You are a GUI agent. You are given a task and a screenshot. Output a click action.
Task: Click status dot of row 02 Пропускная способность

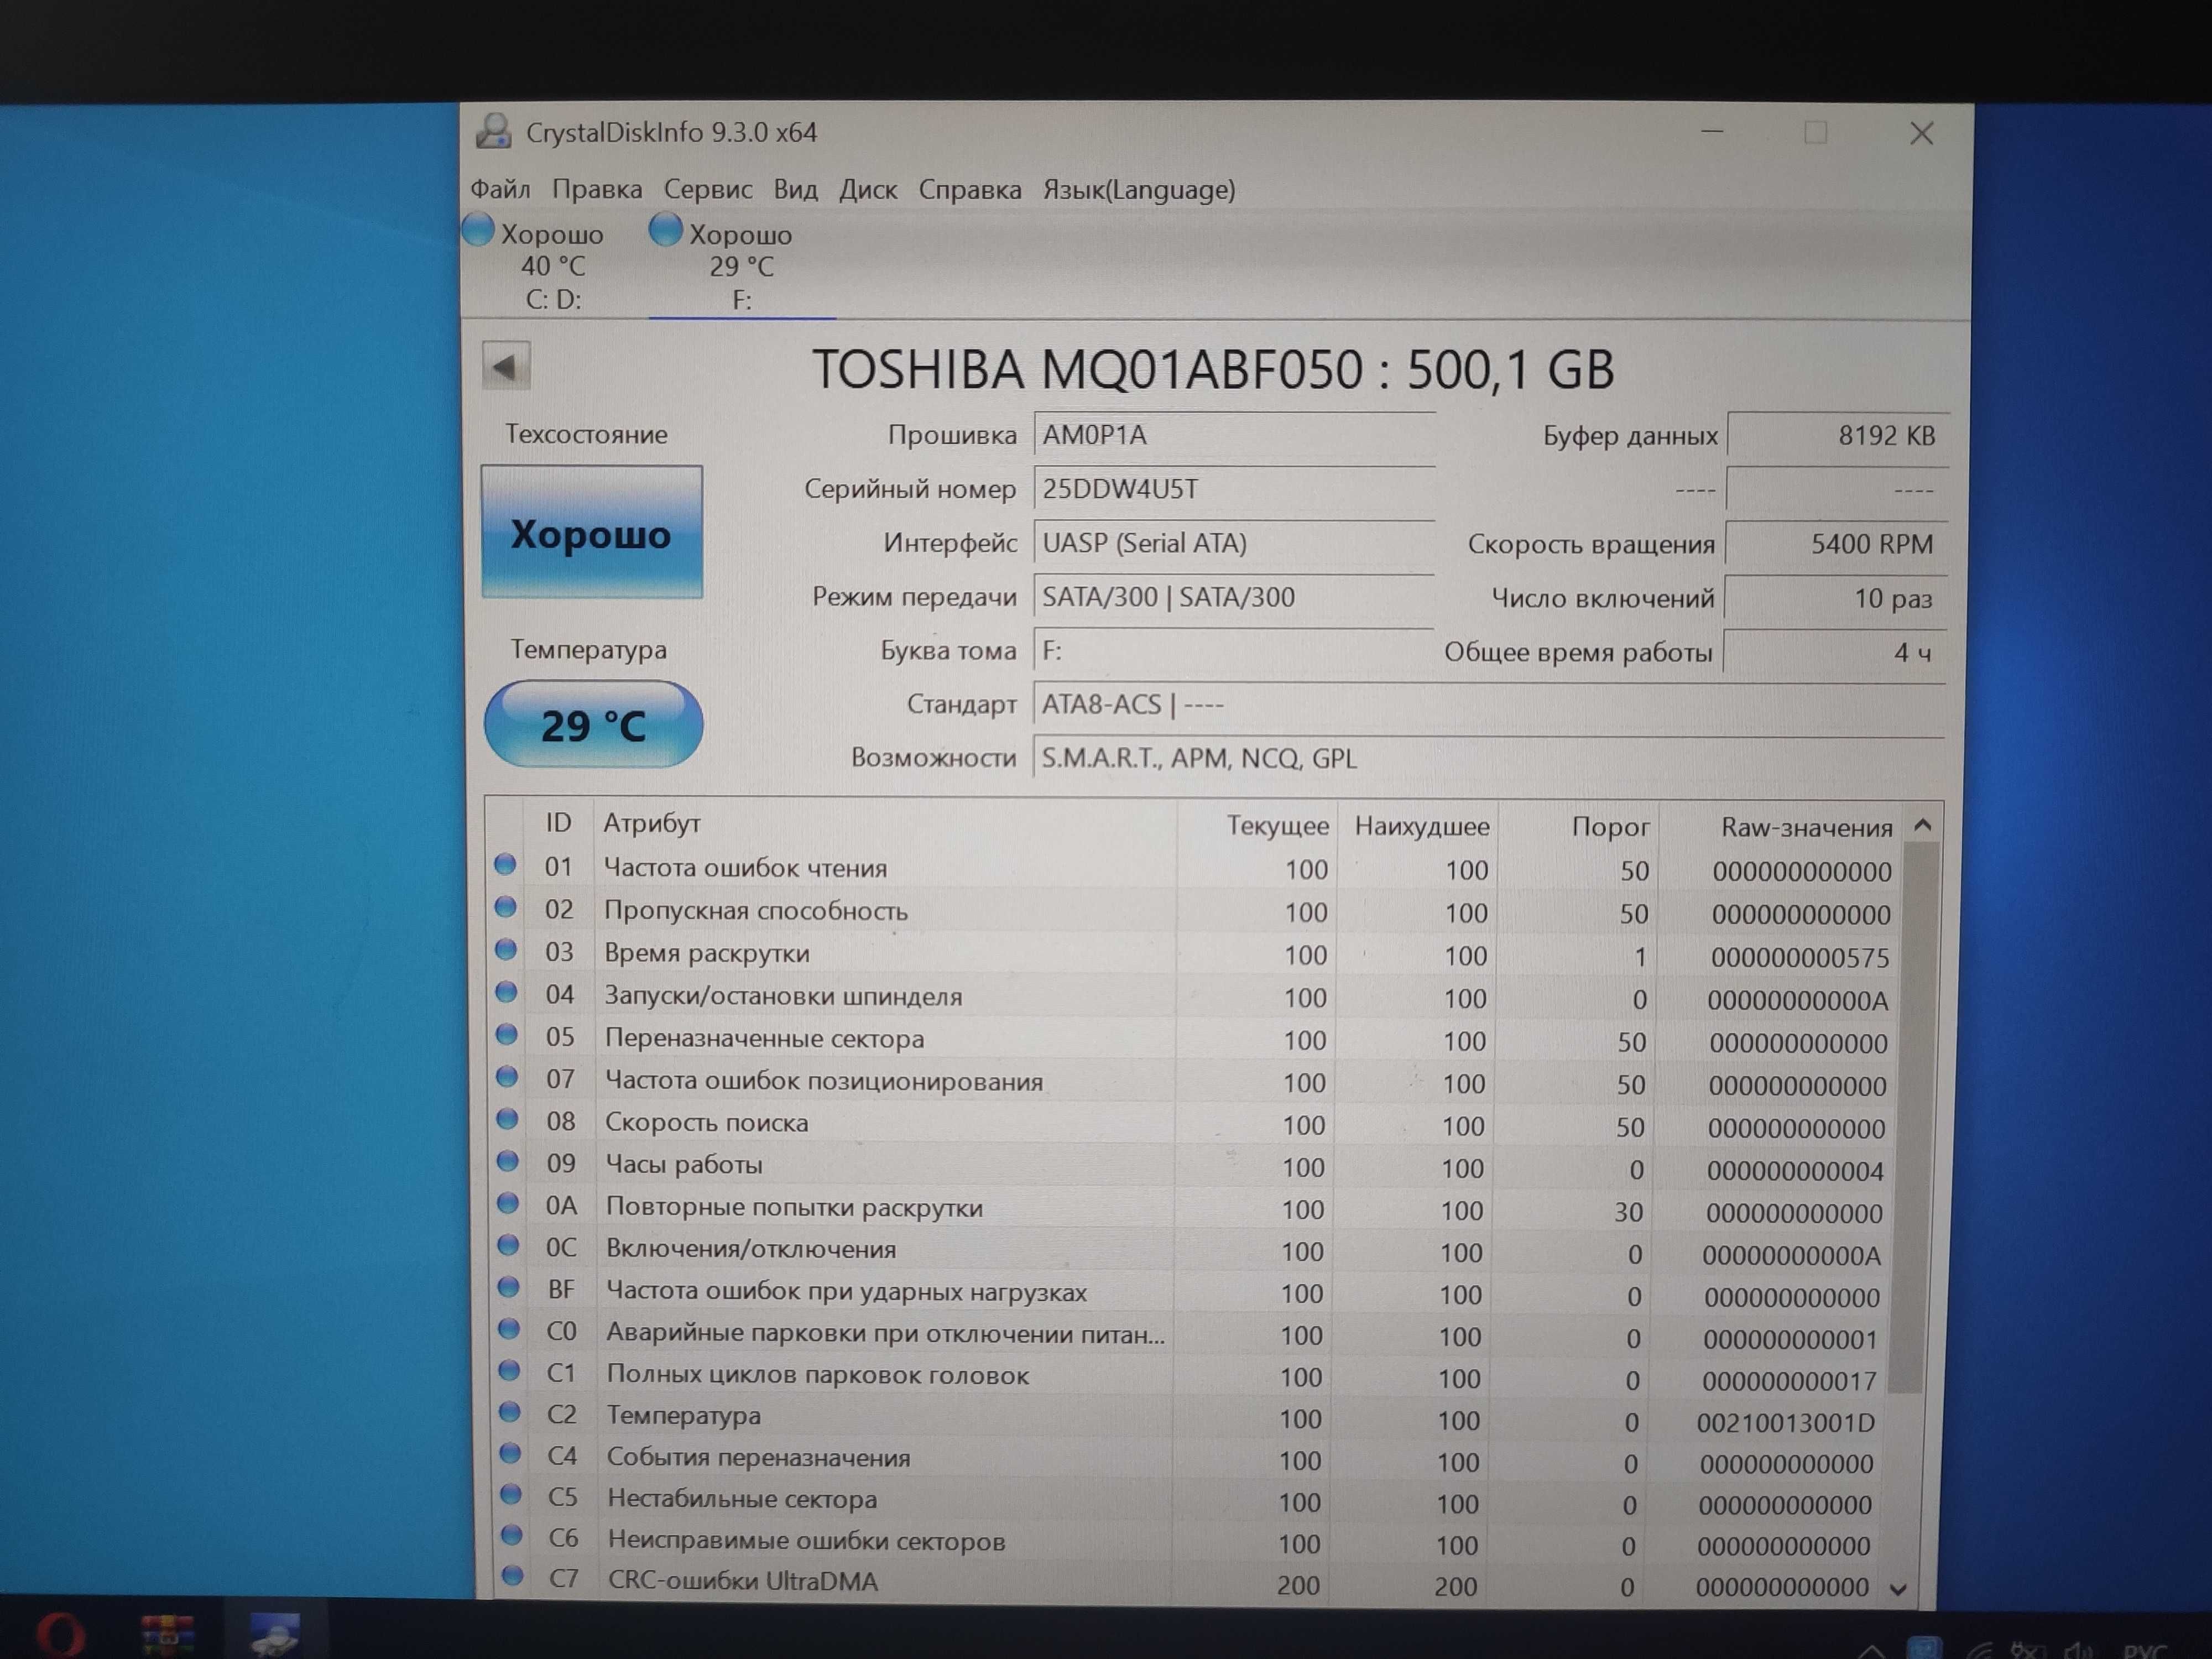(506, 907)
